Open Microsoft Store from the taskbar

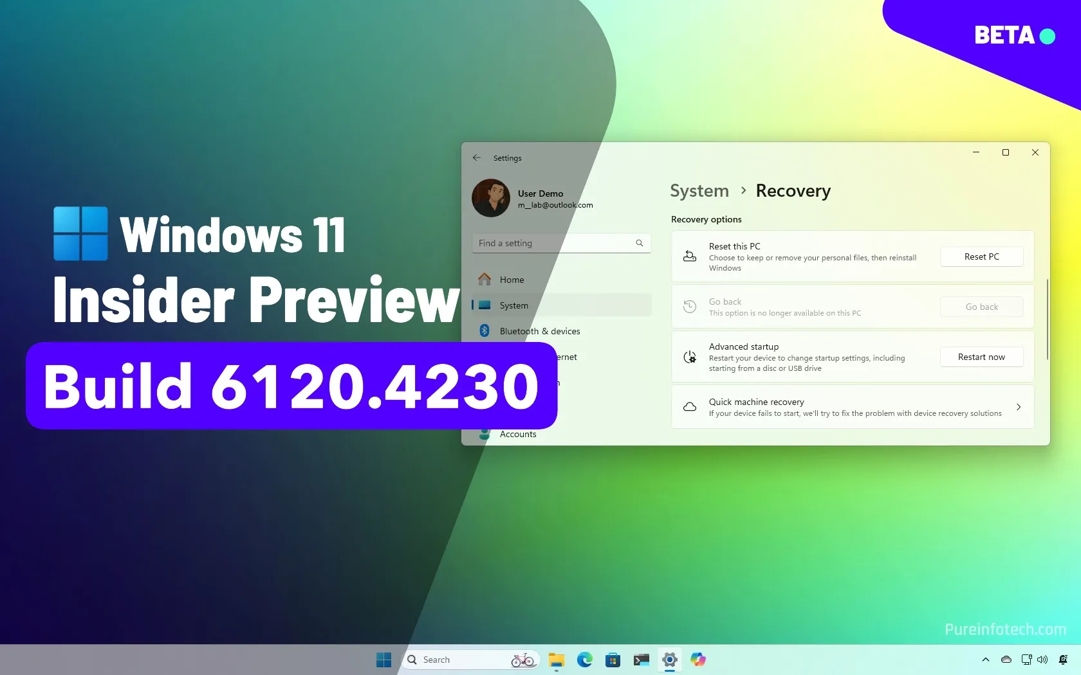click(x=613, y=660)
